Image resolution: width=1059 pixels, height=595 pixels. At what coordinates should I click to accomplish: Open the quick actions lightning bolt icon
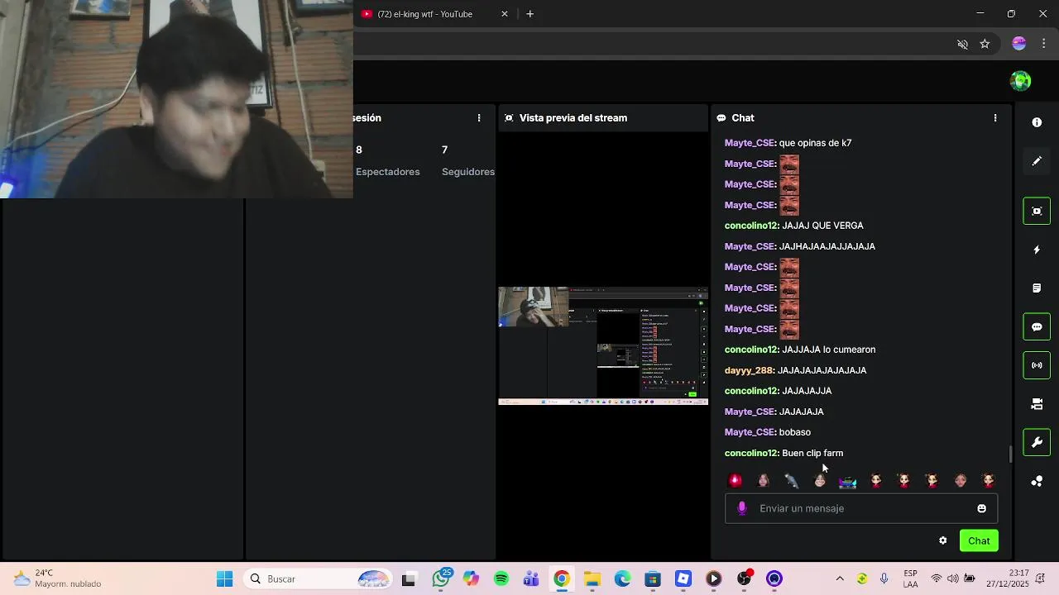pos(1037,250)
